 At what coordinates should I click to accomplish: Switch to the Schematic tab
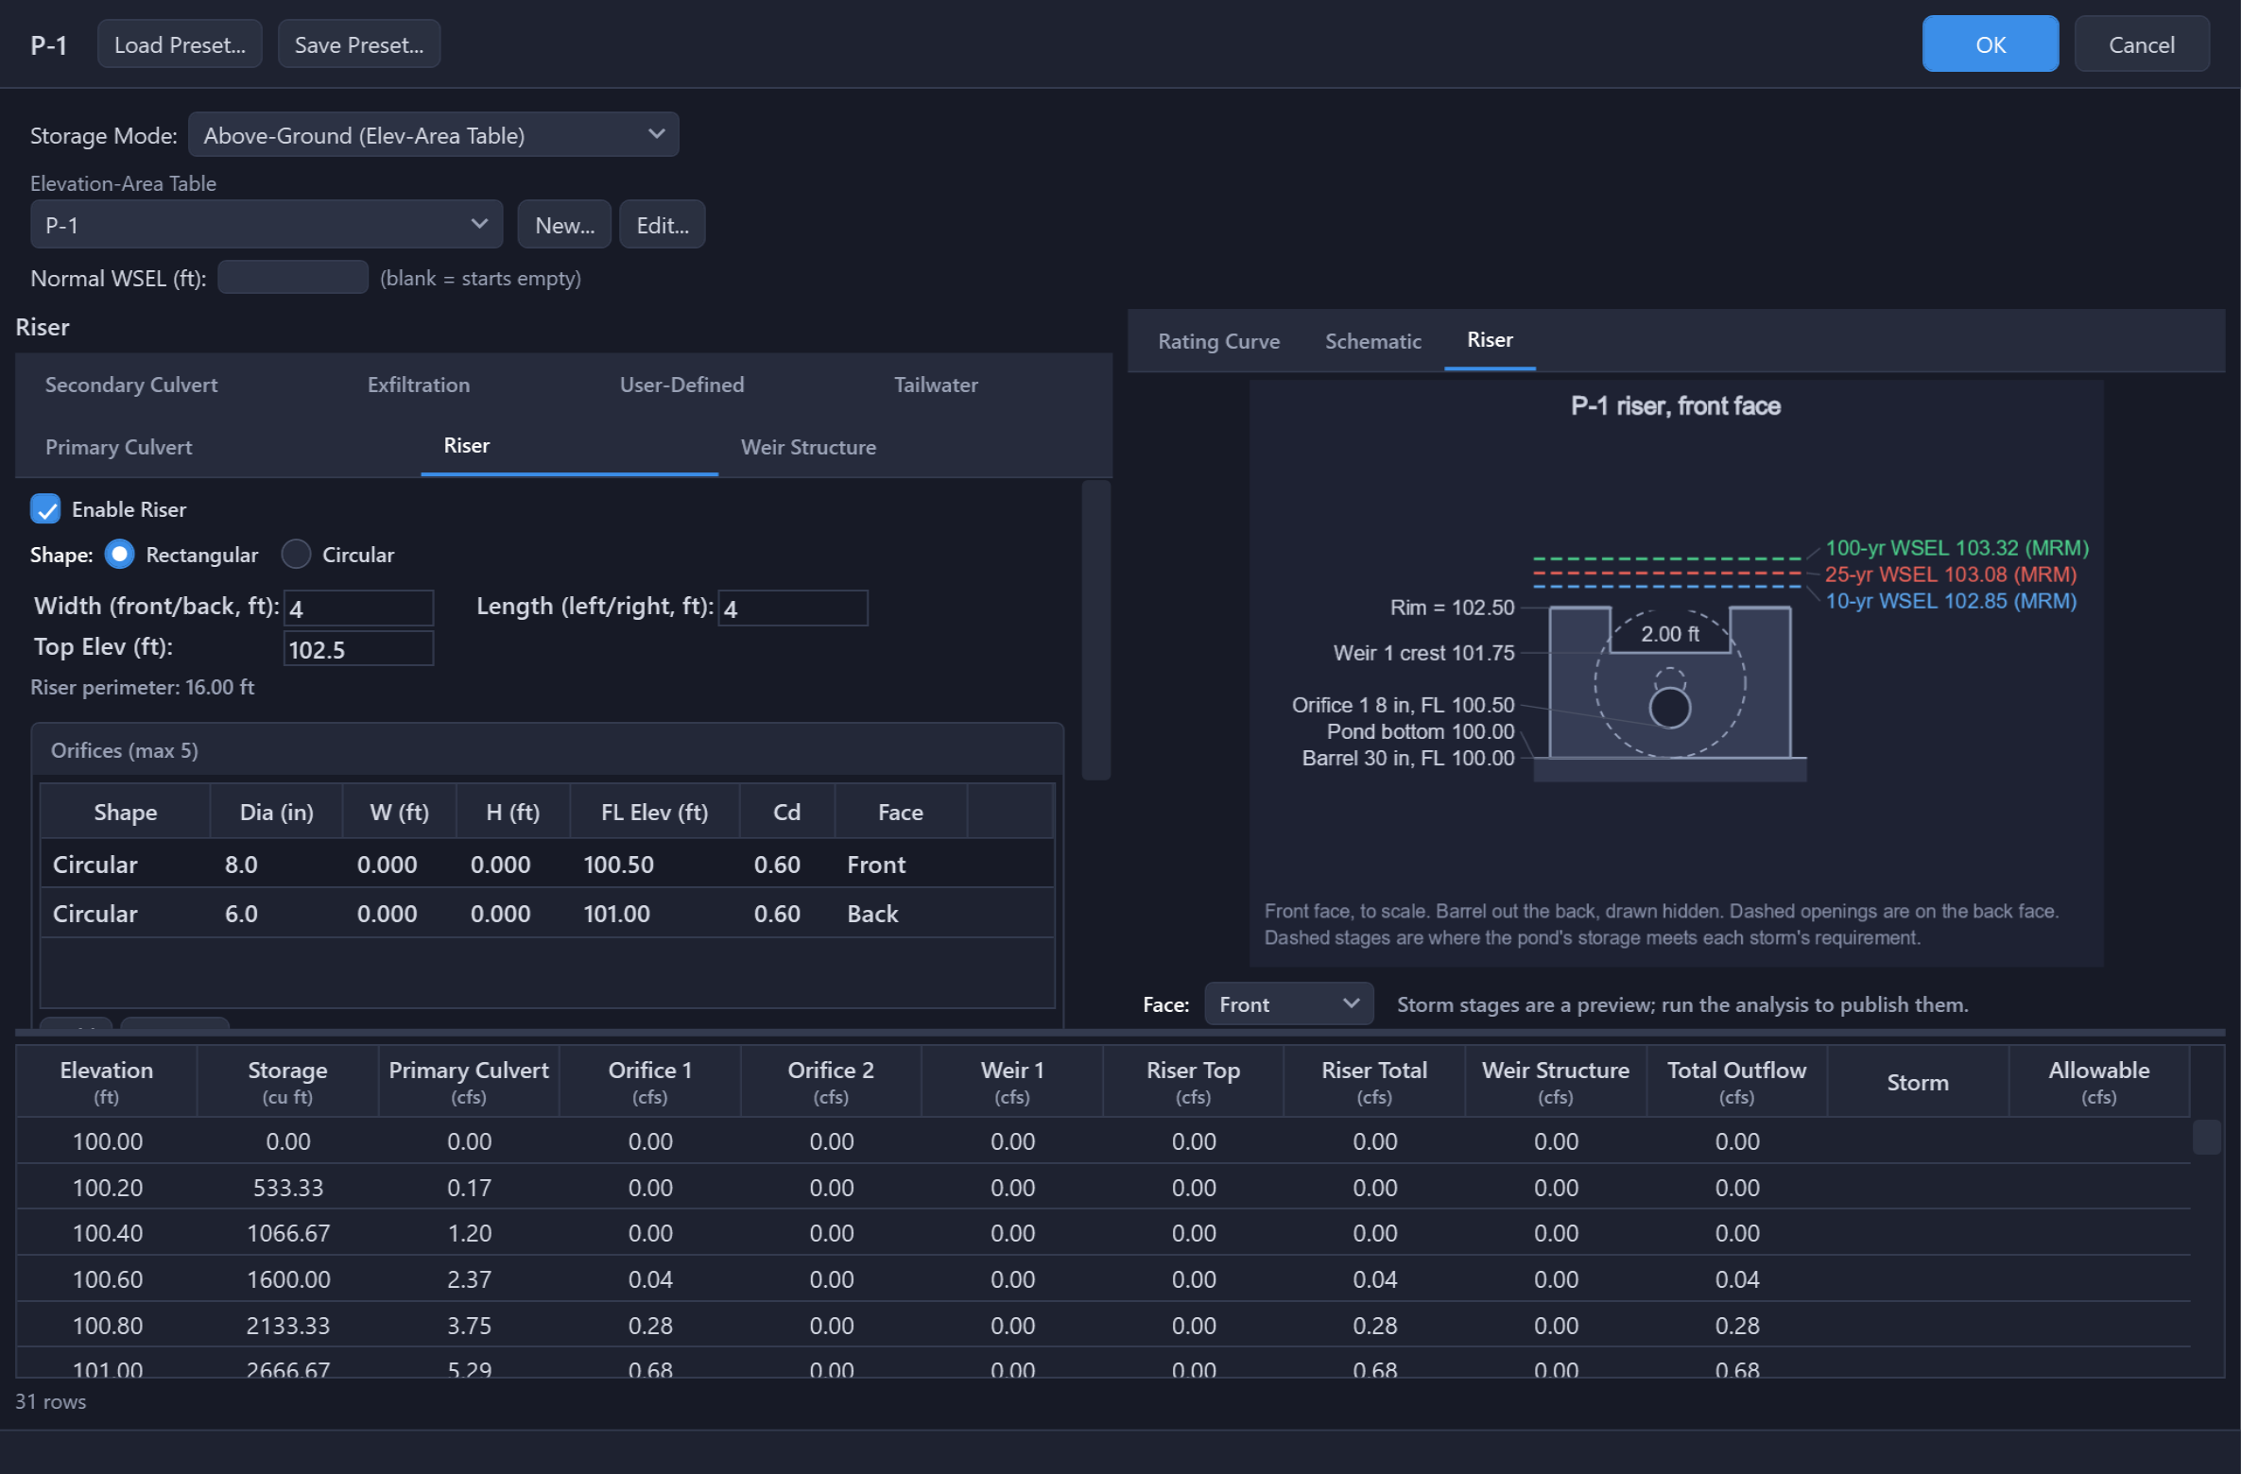point(1372,341)
